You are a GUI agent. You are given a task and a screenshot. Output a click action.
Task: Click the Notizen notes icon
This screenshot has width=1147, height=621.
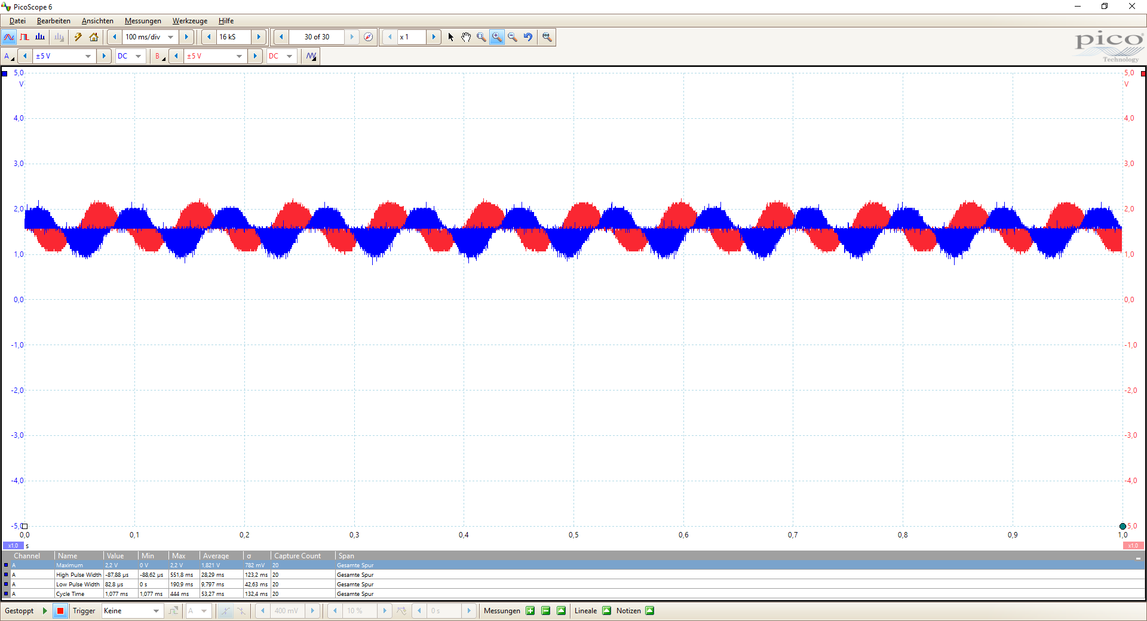pyautogui.click(x=650, y=611)
